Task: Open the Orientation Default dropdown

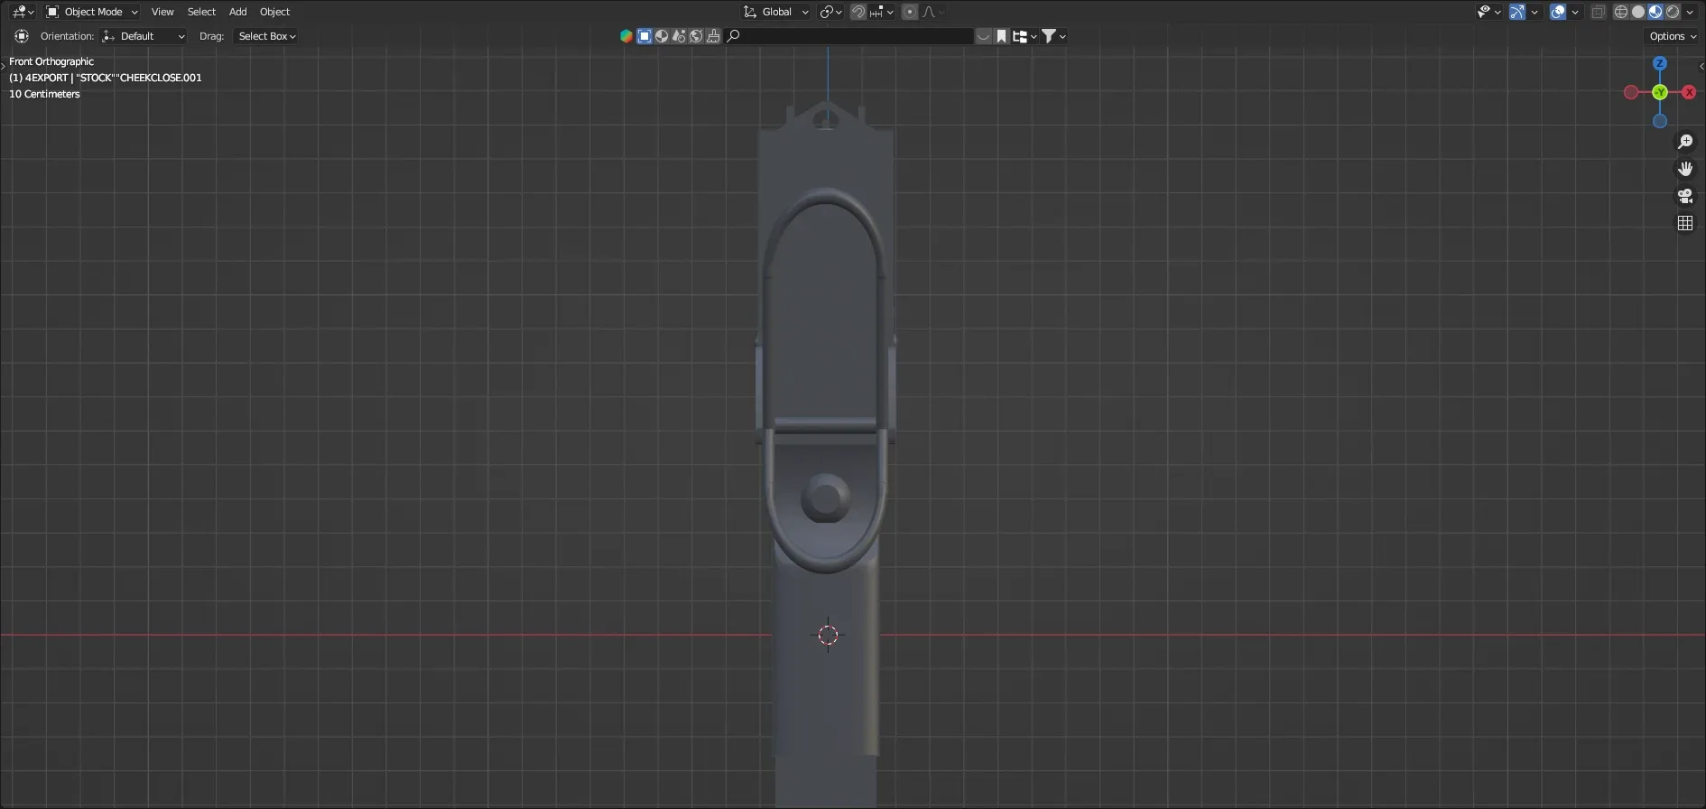Action: (x=144, y=36)
